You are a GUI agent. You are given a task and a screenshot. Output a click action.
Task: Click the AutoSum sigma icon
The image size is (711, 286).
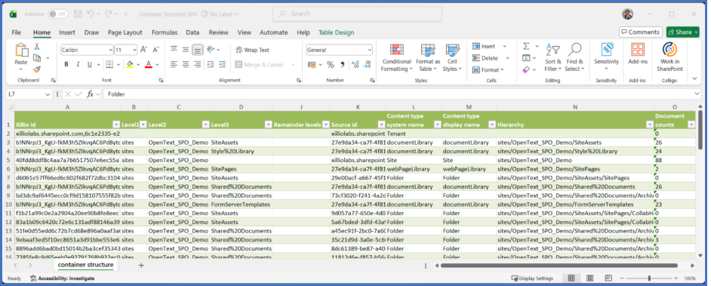click(x=526, y=46)
